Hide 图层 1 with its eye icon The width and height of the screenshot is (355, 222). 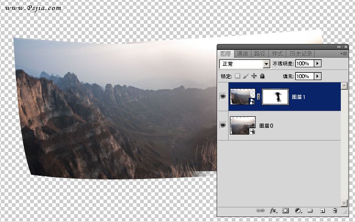pos(223,97)
